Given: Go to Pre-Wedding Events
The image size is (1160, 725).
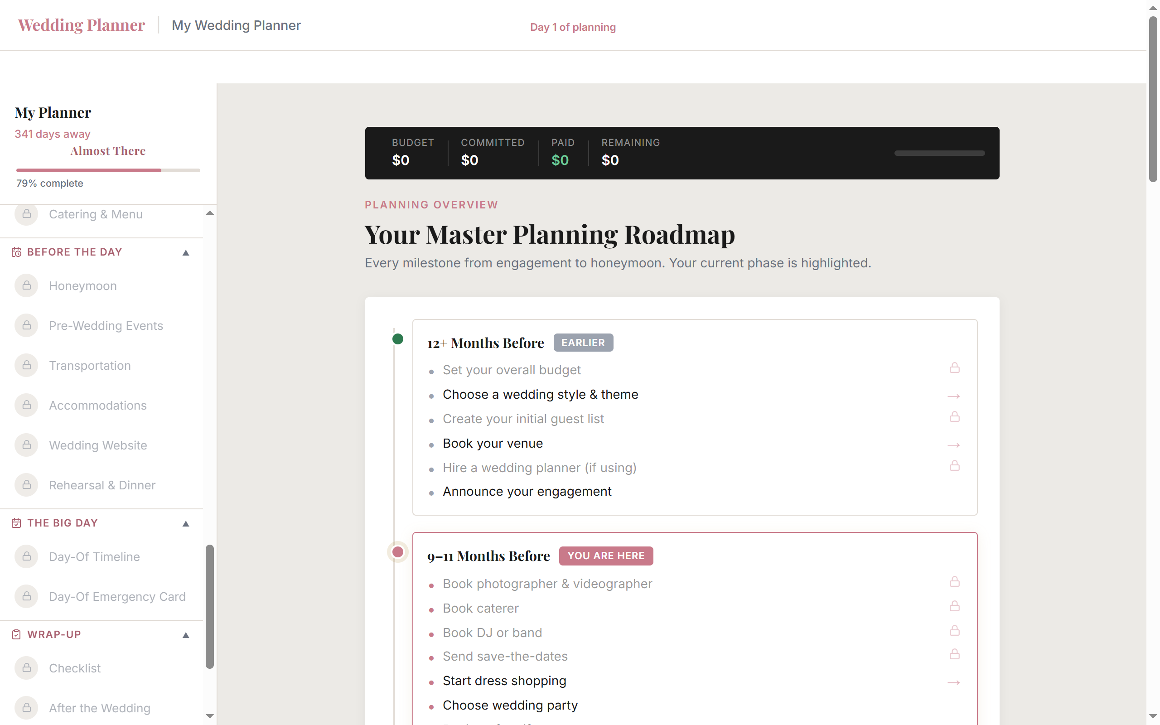Looking at the screenshot, I should coord(101,326).
